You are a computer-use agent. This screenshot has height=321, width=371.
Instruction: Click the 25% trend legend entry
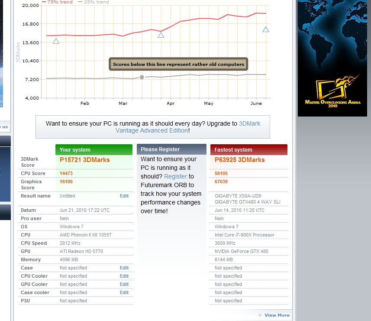[94, 2]
